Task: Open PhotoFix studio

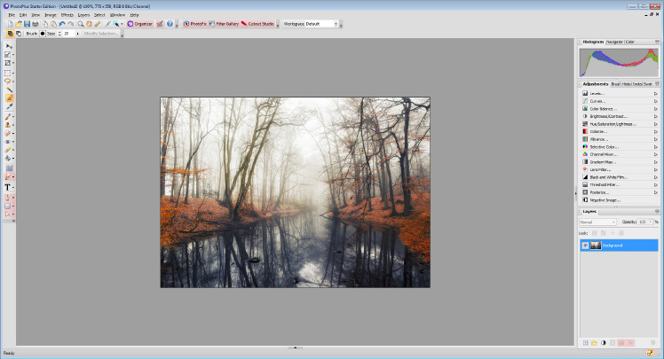Action: pos(194,24)
